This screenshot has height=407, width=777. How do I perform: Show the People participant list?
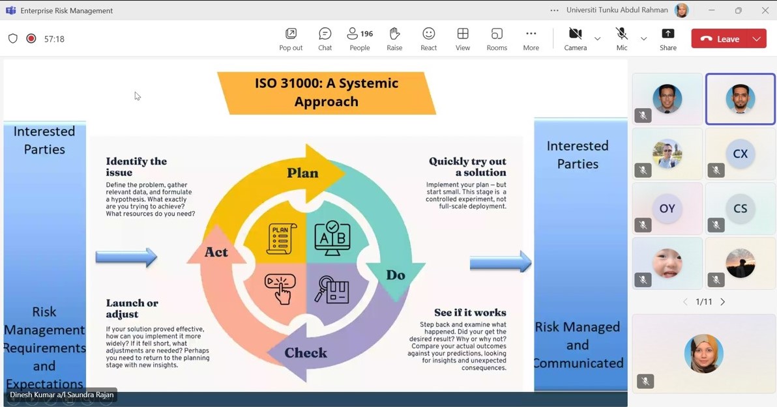(x=359, y=39)
